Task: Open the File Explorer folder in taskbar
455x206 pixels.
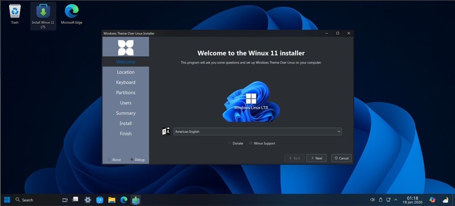Action: coord(111,200)
